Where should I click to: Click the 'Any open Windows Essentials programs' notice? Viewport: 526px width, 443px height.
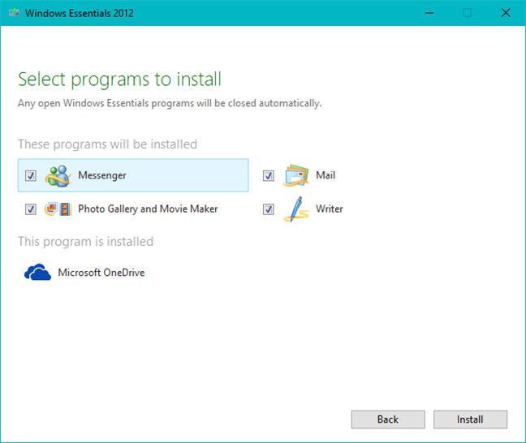(x=170, y=103)
